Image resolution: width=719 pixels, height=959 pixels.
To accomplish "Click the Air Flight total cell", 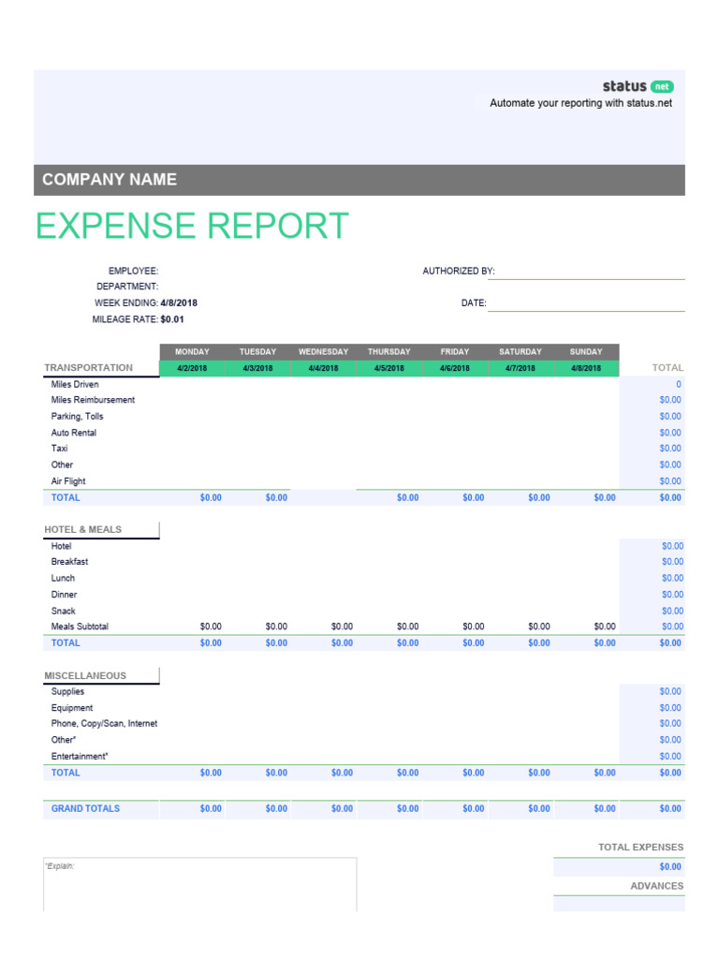I will click(x=652, y=481).
